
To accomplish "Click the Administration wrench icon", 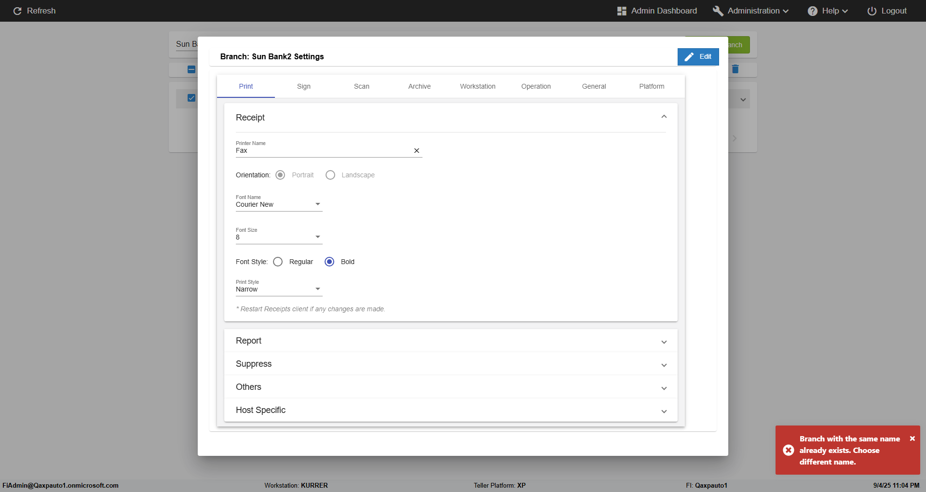I will 718,11.
